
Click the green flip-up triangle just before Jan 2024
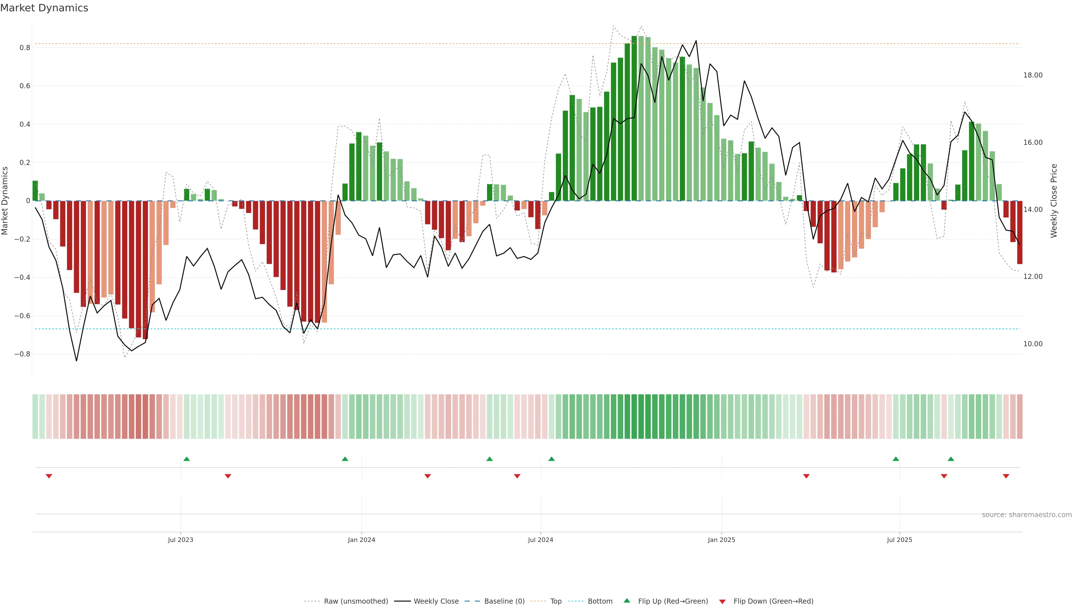pyautogui.click(x=345, y=459)
